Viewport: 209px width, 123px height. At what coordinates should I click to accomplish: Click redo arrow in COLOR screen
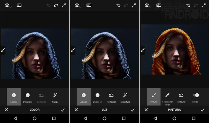click(56, 5)
